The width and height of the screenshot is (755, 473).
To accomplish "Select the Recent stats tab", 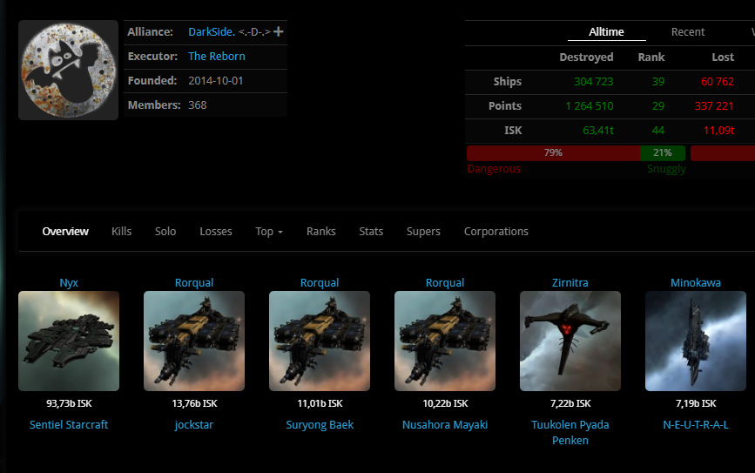I will pyautogui.click(x=688, y=32).
